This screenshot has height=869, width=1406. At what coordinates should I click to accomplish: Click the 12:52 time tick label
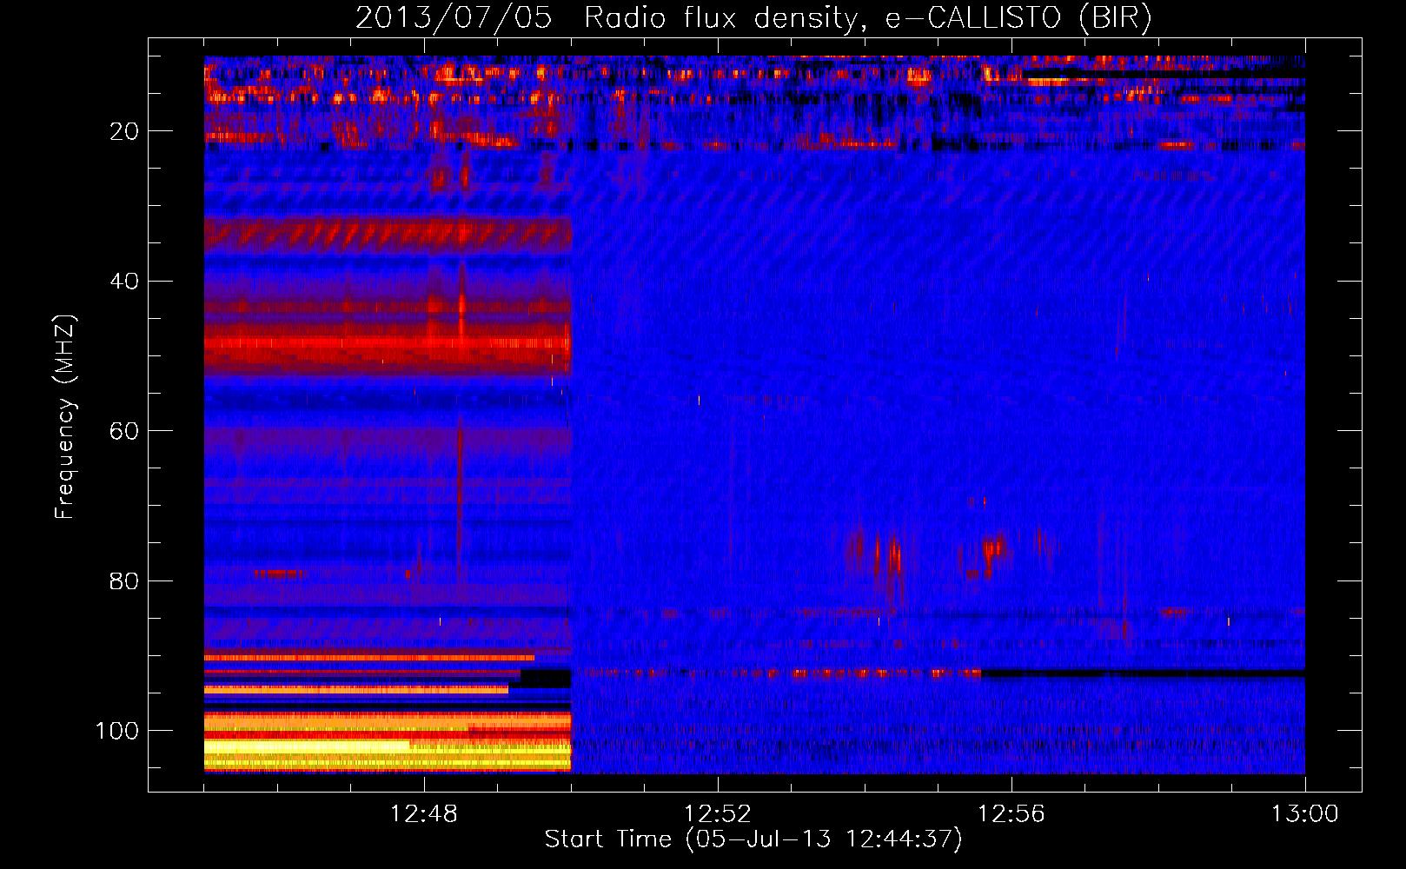(718, 814)
